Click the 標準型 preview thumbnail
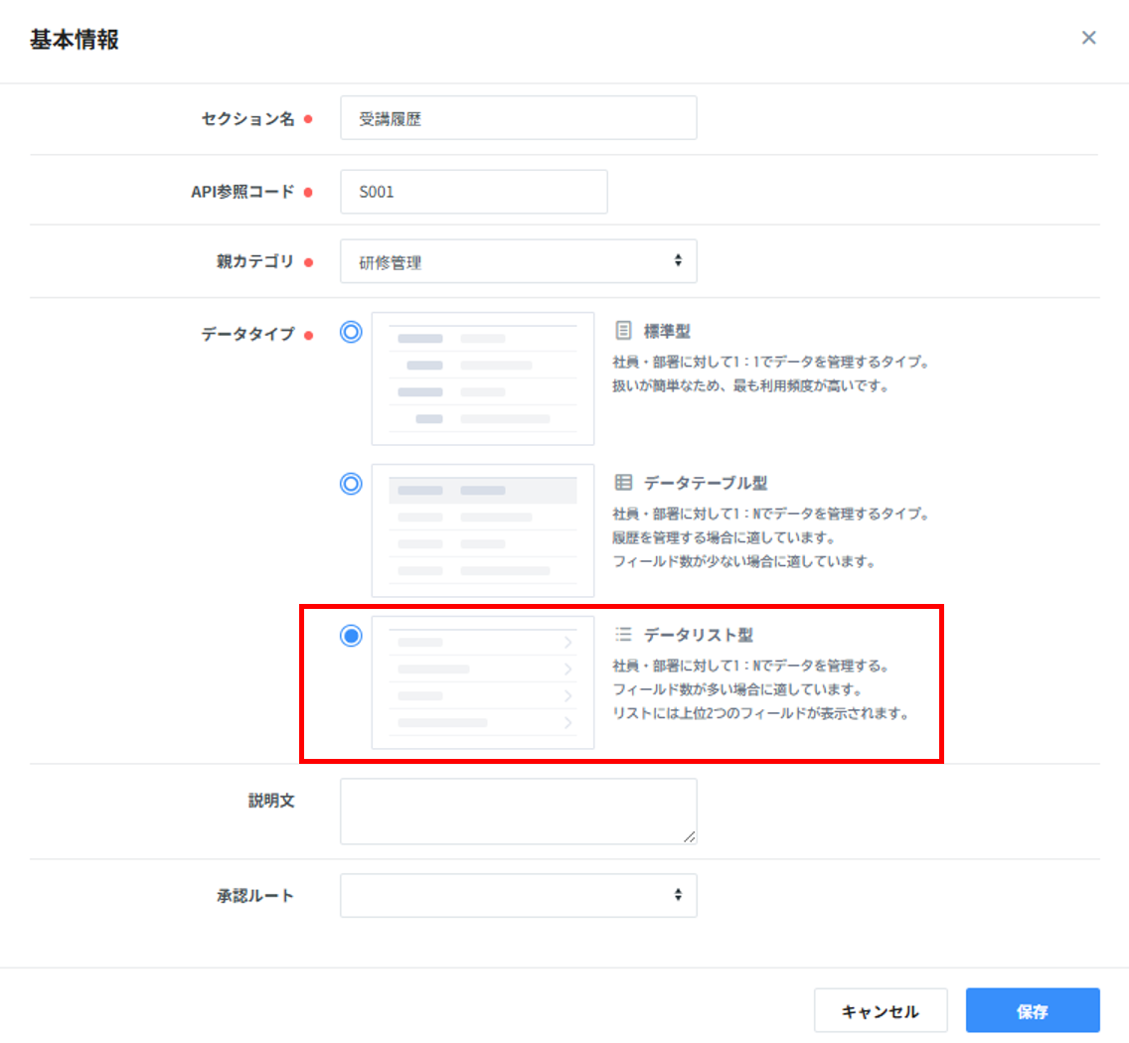 482,378
